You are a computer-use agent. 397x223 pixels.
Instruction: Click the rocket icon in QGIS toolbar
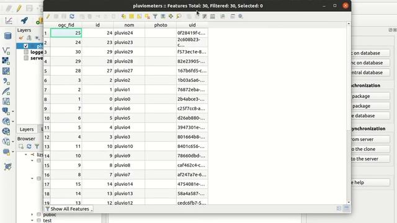click(24, 20)
